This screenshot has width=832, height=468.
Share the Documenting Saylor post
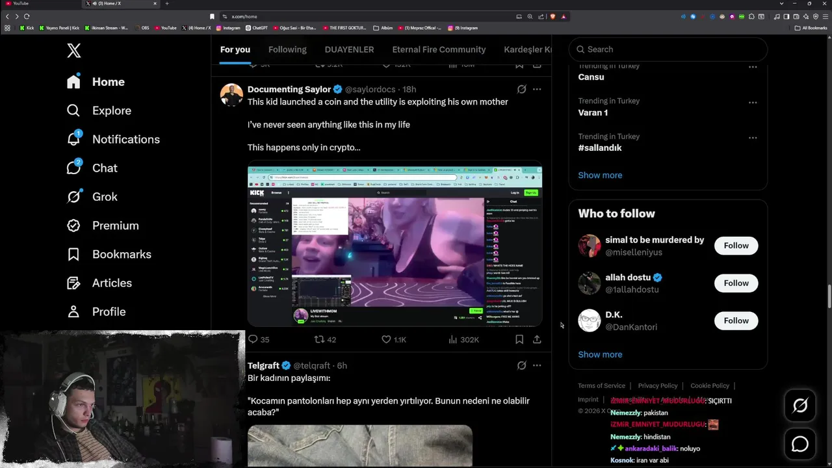537,339
